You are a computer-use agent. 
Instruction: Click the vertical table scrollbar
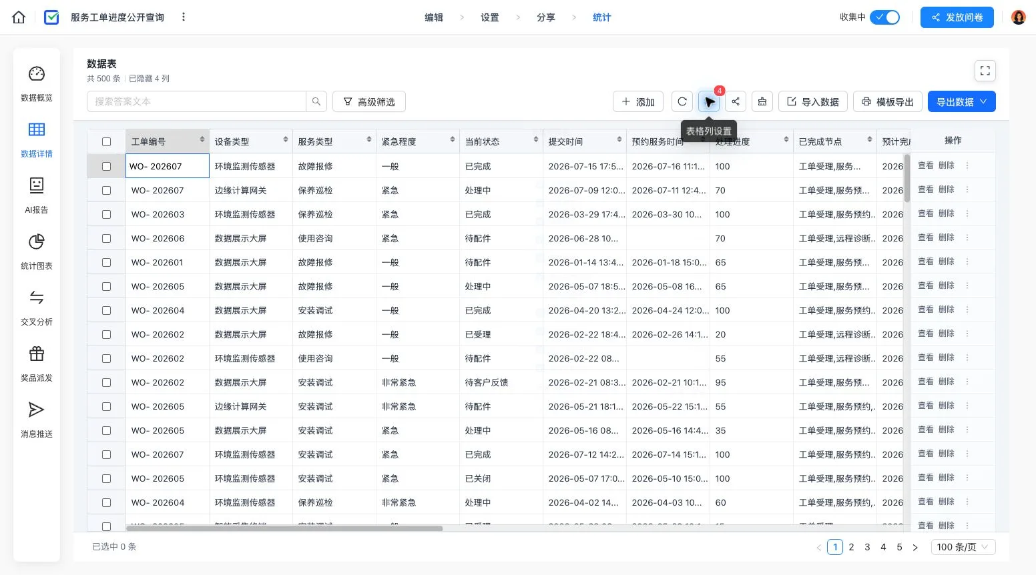pos(907,178)
